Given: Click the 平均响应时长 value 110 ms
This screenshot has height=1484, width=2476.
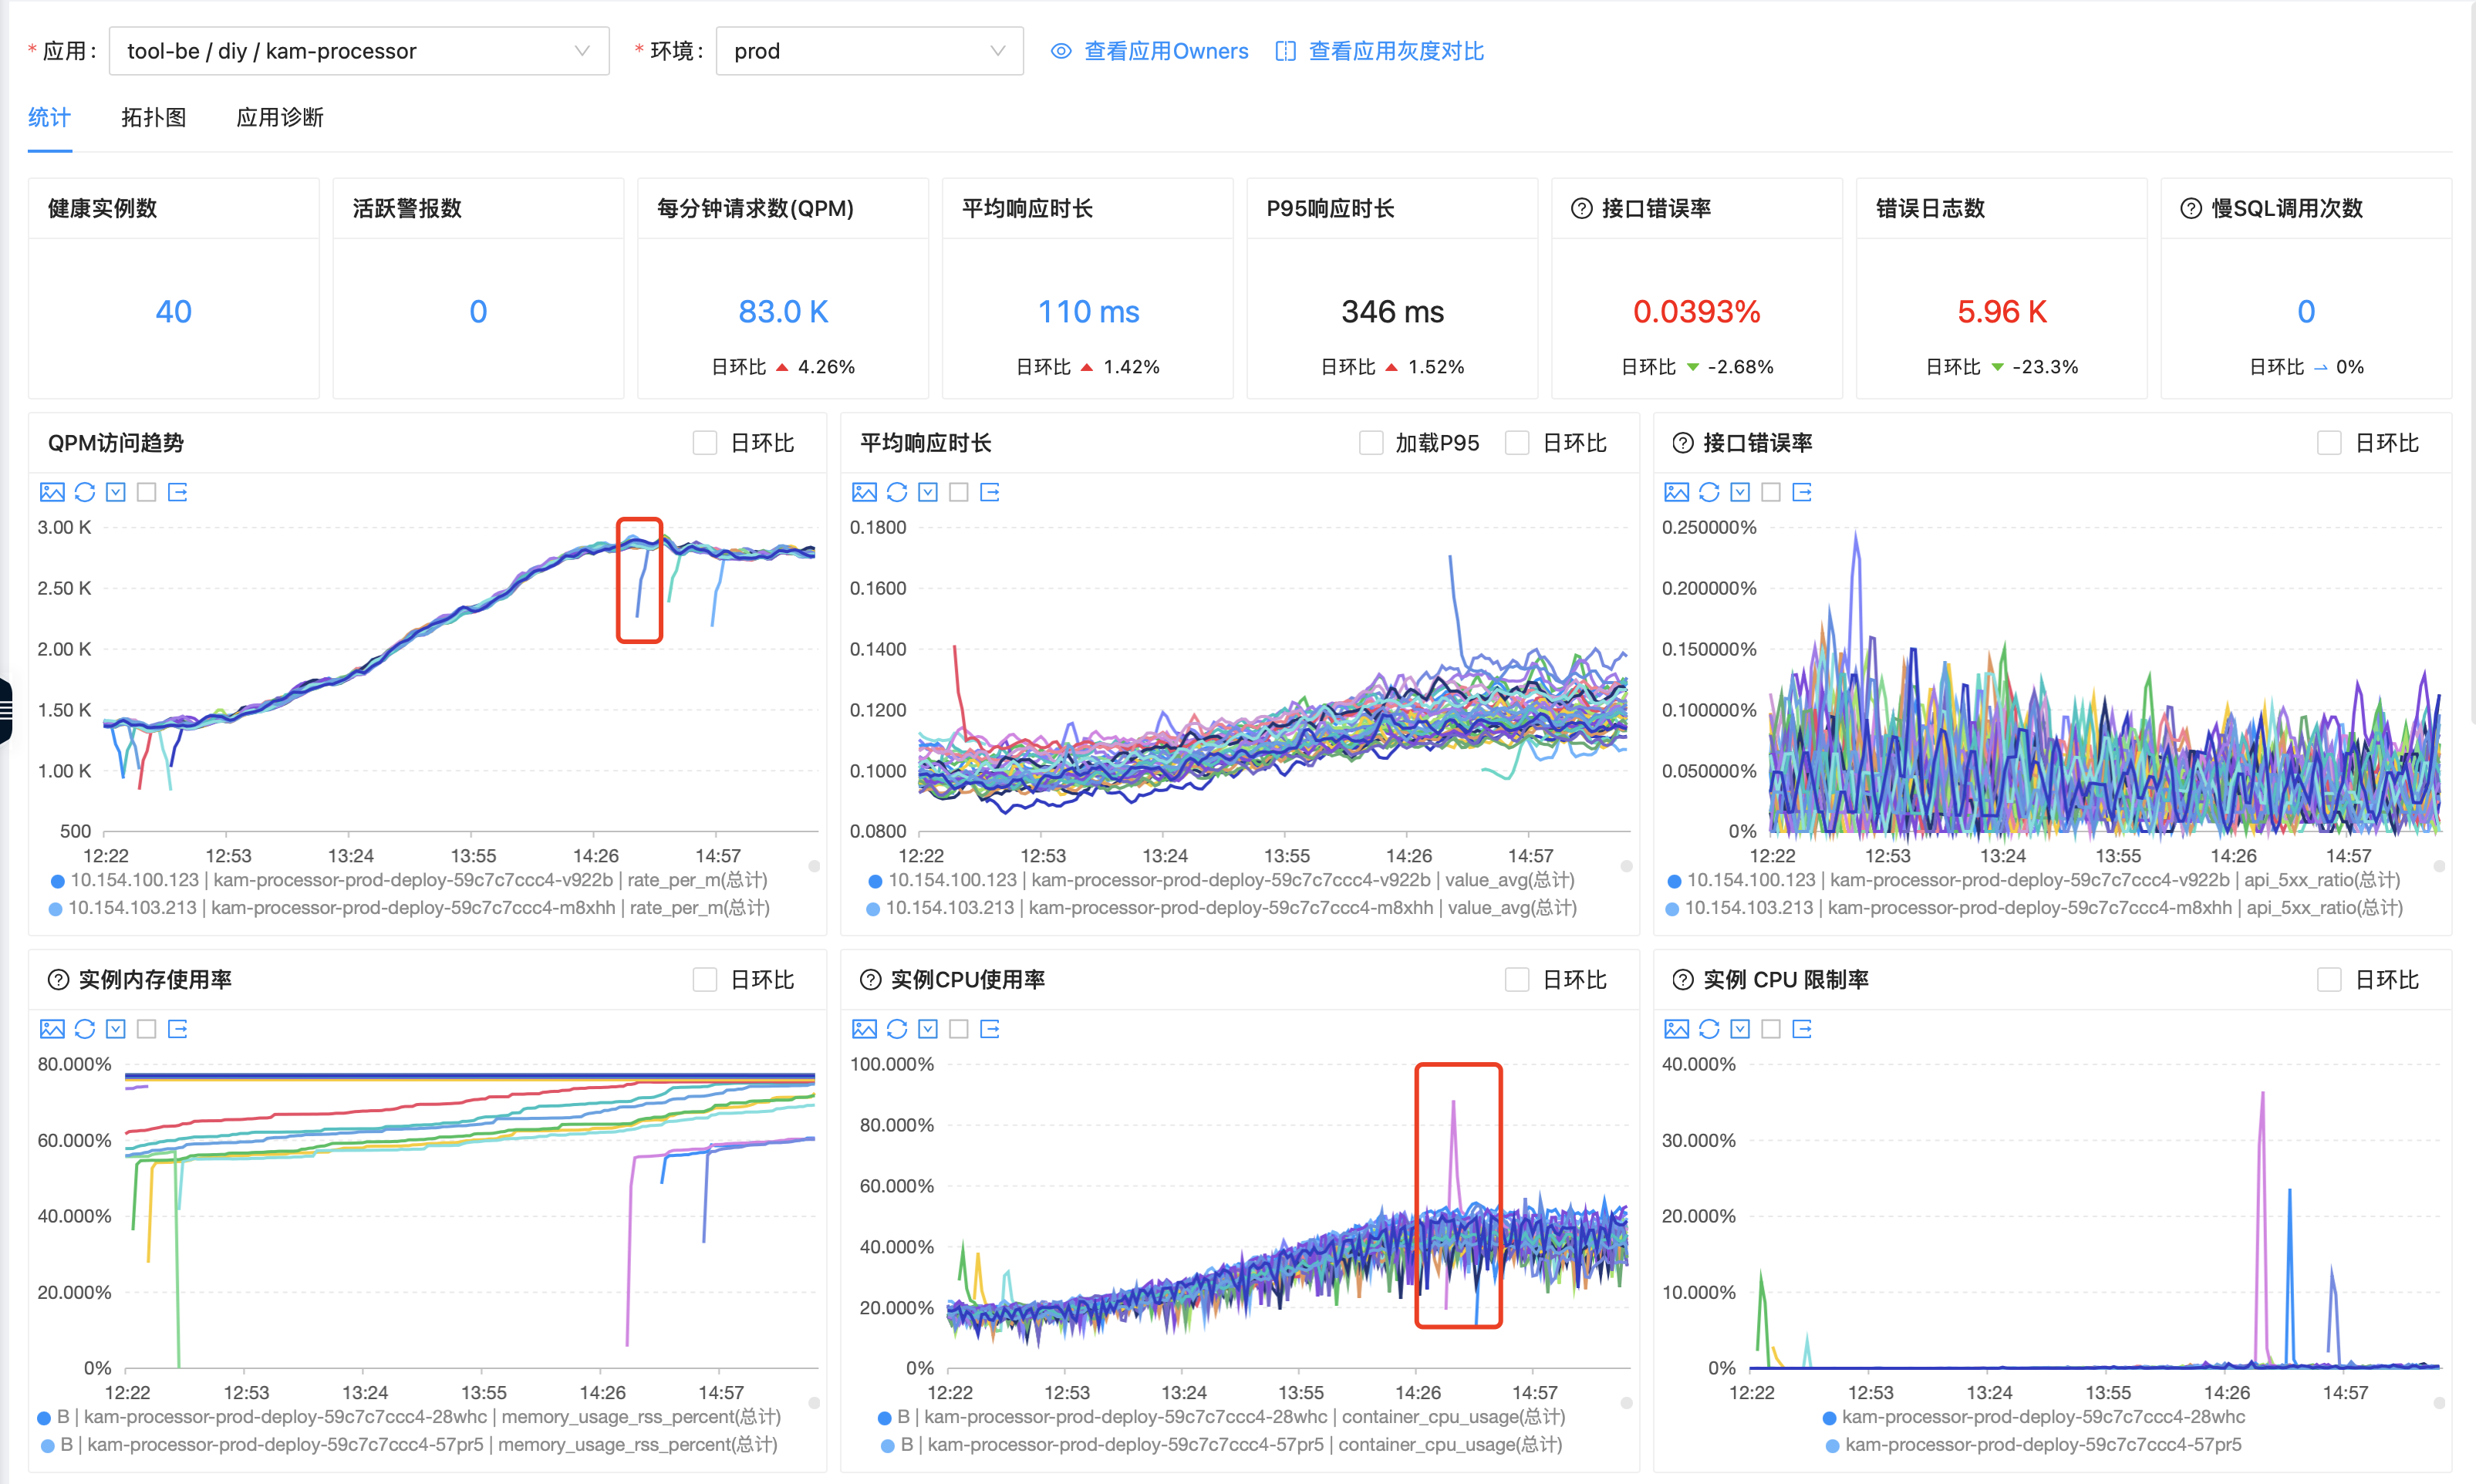Looking at the screenshot, I should 1088,312.
